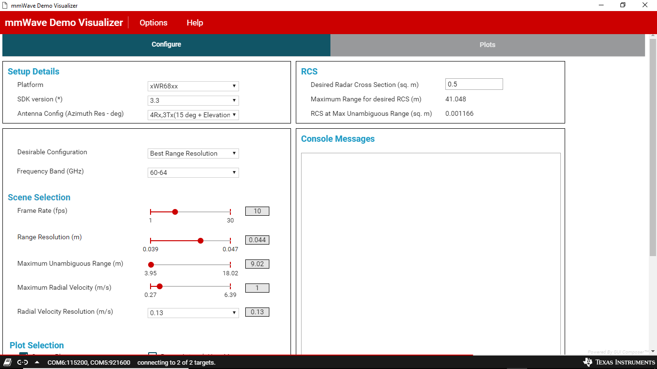657x369 pixels.
Task: Open the Platform dropdown showing xWR68xx
Action: tap(193, 86)
